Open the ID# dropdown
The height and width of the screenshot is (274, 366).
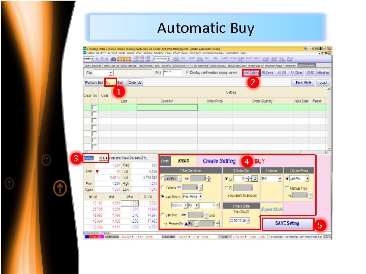point(110,73)
